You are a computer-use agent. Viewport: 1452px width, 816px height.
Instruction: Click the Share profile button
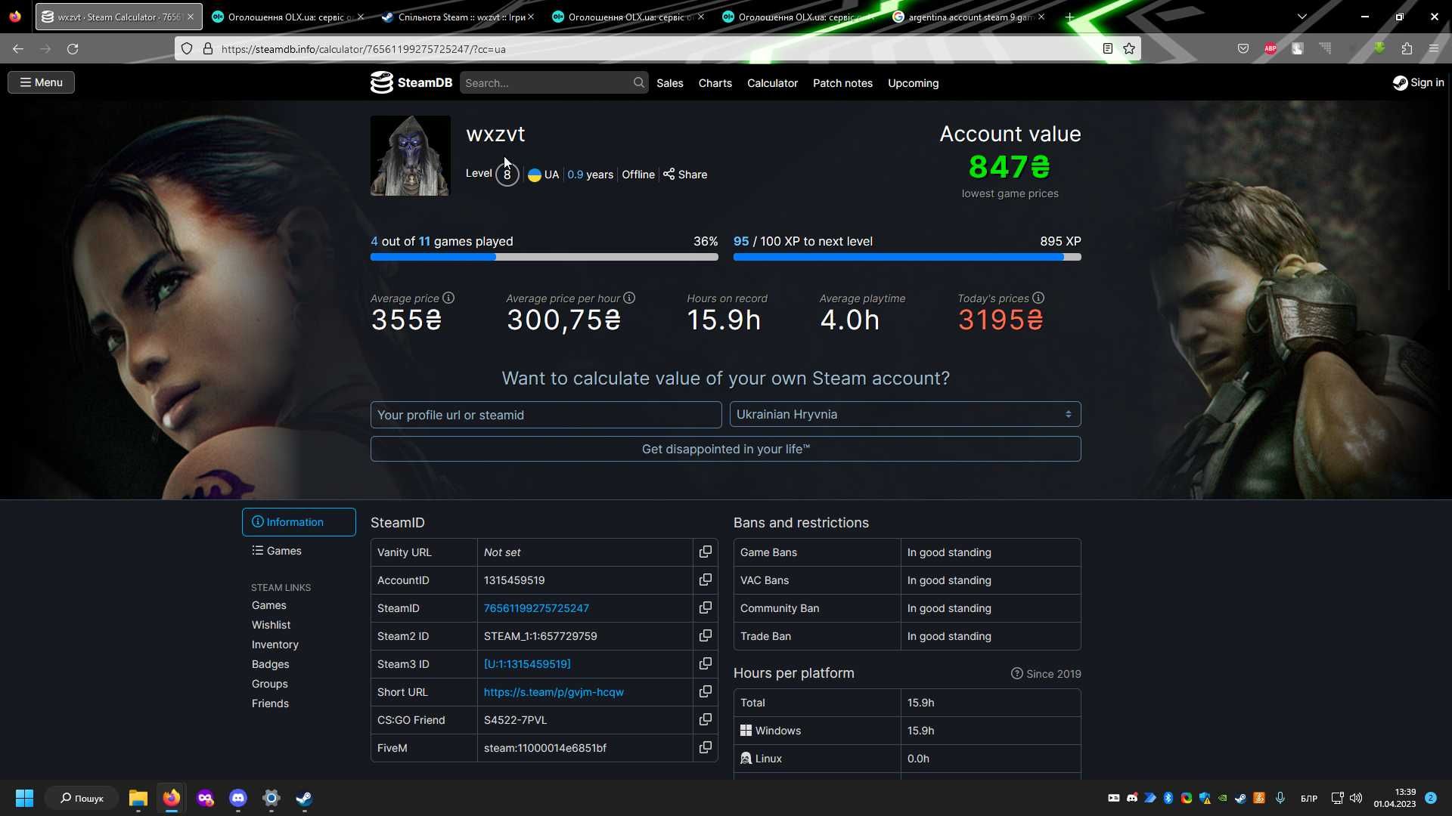coord(685,175)
